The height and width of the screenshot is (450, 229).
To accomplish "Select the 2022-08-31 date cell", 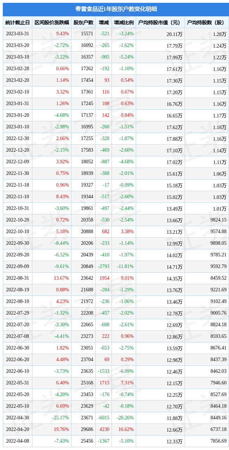I will coord(18,278).
